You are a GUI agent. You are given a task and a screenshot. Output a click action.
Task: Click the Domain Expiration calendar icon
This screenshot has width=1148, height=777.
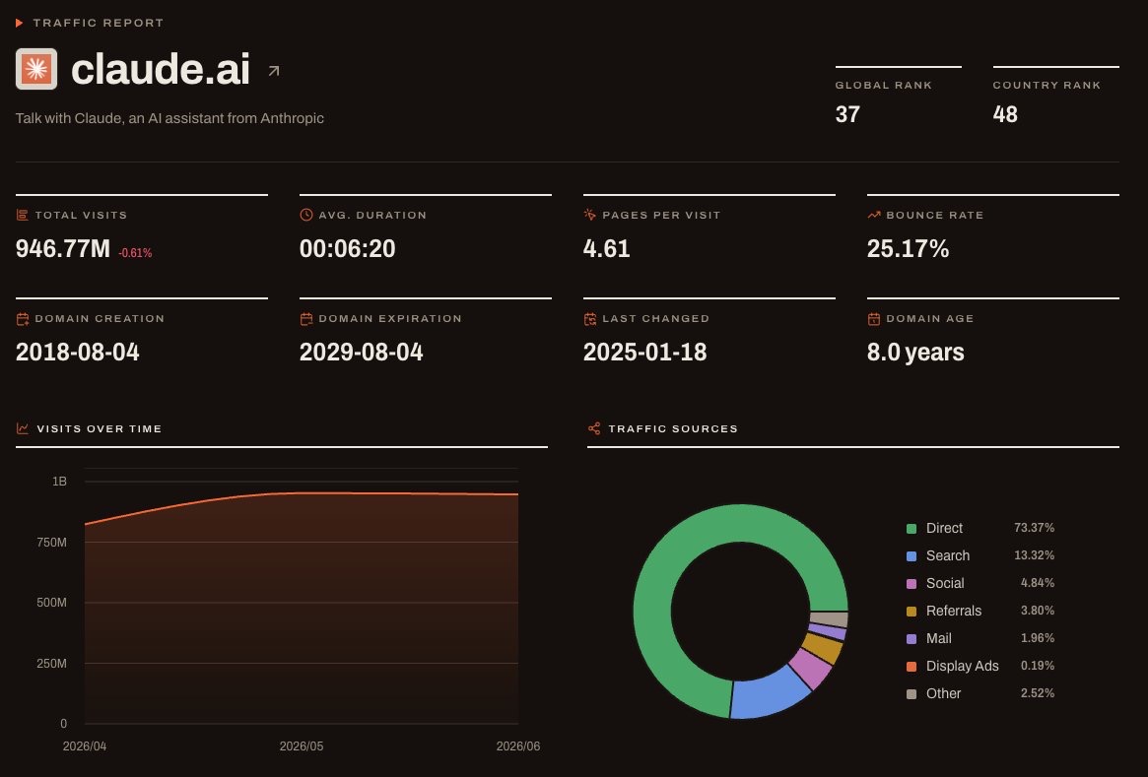tap(306, 319)
